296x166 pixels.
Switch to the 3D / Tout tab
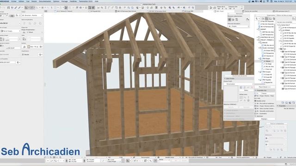(x=219, y=11)
